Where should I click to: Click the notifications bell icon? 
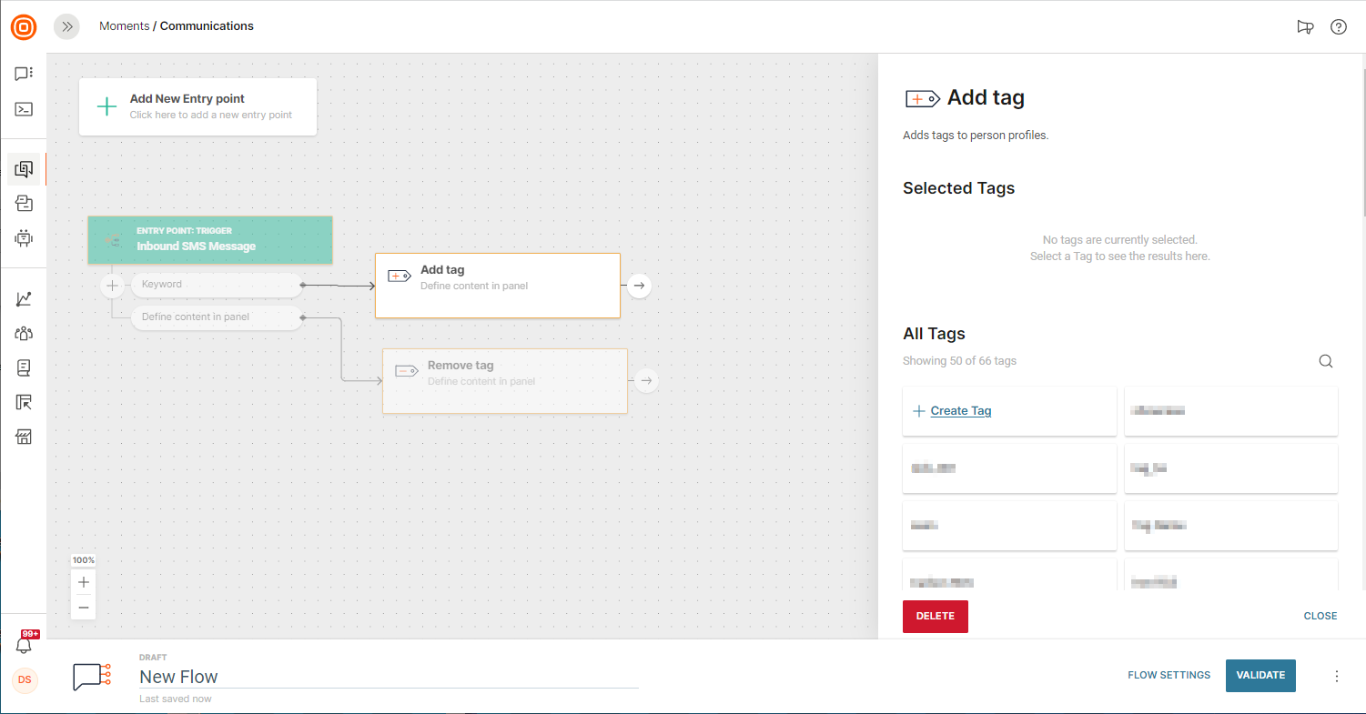click(25, 645)
